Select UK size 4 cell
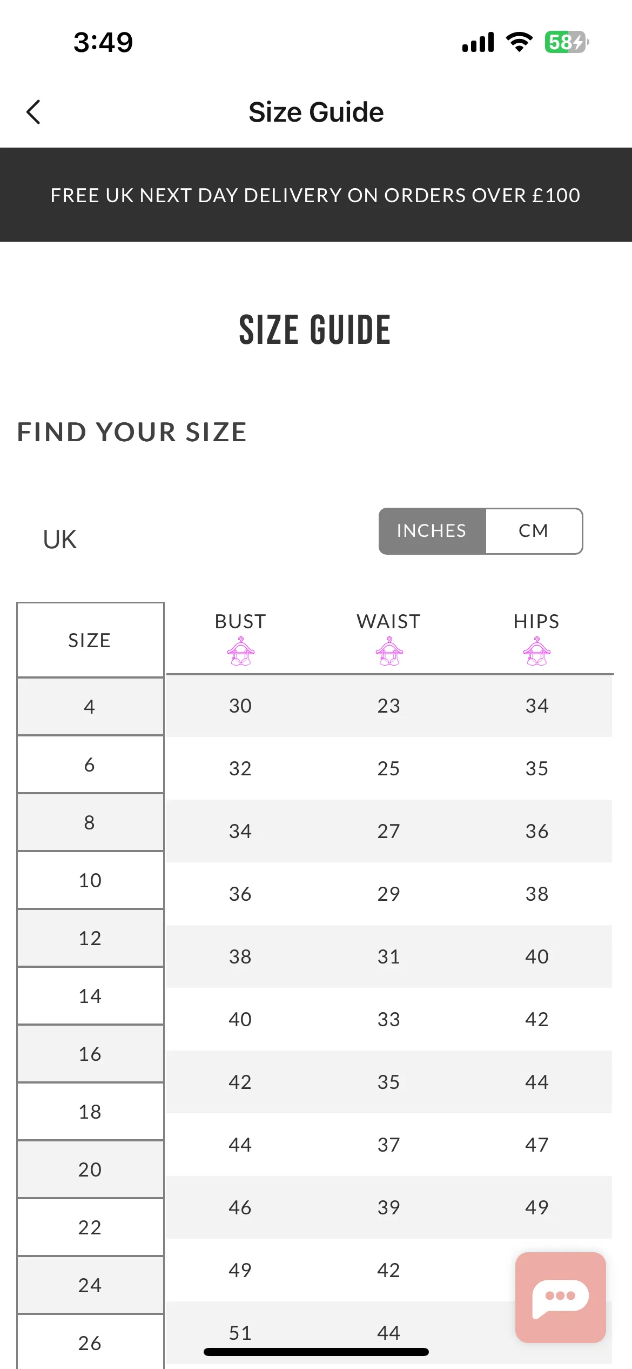The width and height of the screenshot is (632, 1369). coord(90,707)
